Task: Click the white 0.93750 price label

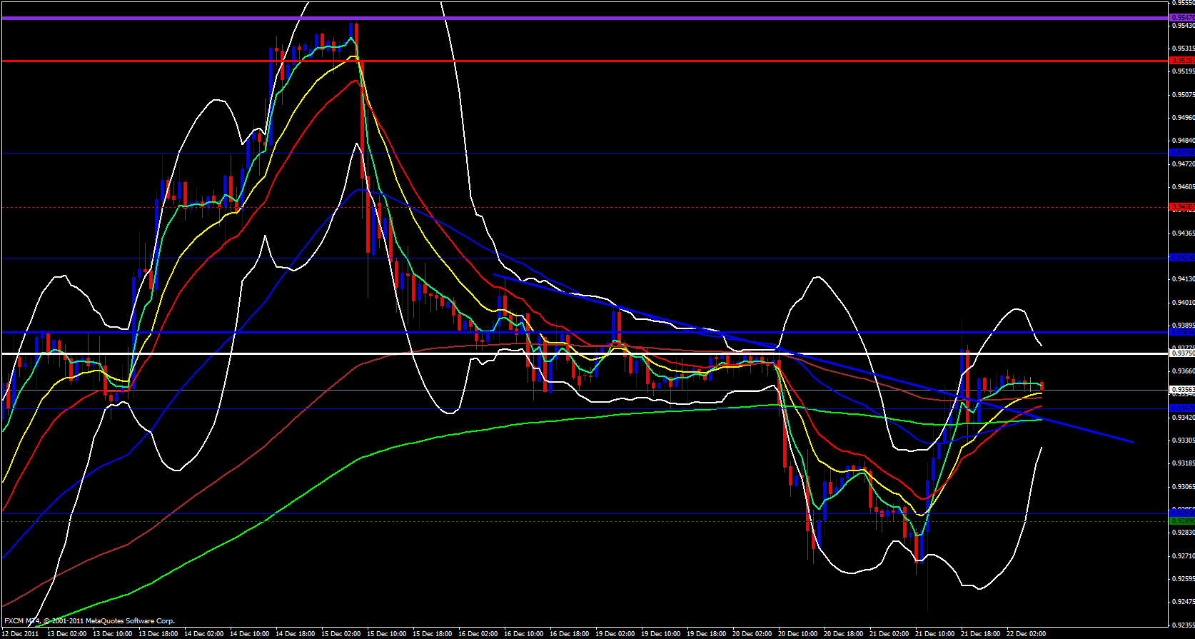Action: click(1181, 353)
